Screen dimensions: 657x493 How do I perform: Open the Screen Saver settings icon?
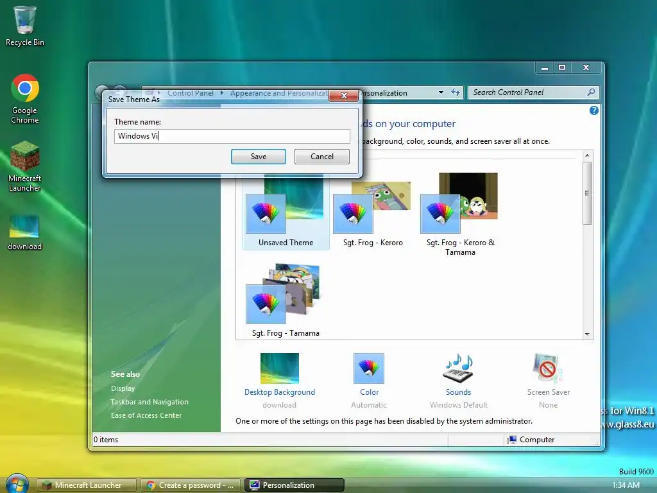click(548, 368)
